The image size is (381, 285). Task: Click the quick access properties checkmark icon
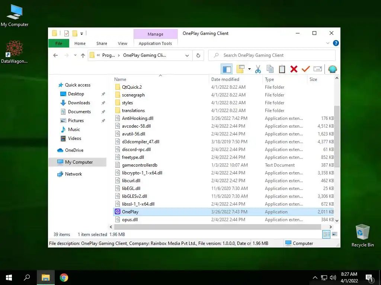click(67, 33)
